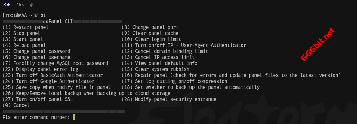The image size is (357, 124).
Task: Click the "(4) Reload panel" line
Action: coord(24,45)
